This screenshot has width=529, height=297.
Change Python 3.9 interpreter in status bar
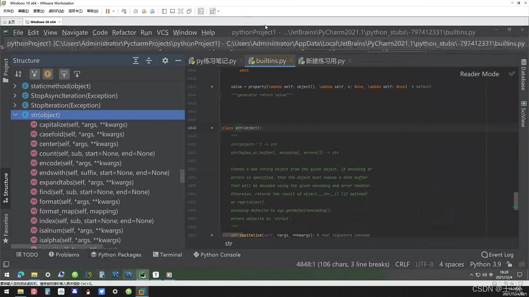[486, 264]
